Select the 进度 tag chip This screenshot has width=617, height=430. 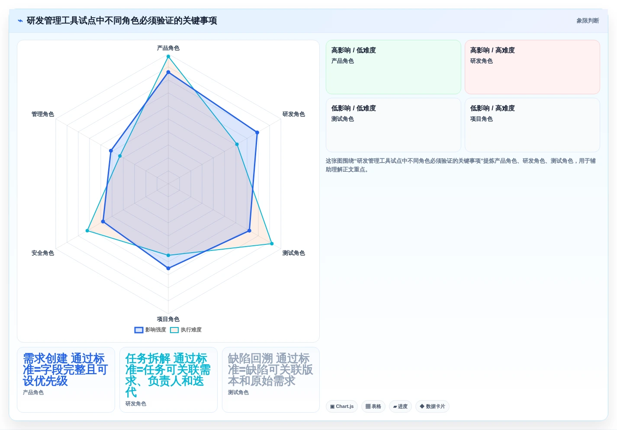400,407
